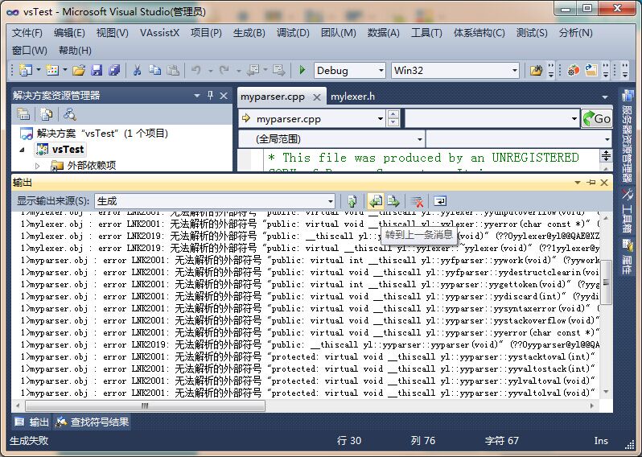This screenshot has width=642, height=457.
Task: Toggle word wrap in Output pane
Action: tap(440, 201)
